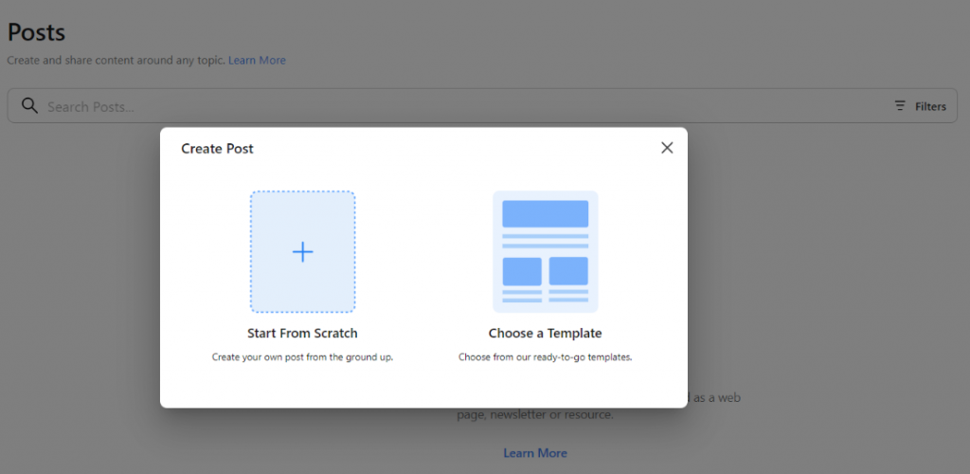Click the Posts page heading
The image size is (970, 474).
click(36, 32)
